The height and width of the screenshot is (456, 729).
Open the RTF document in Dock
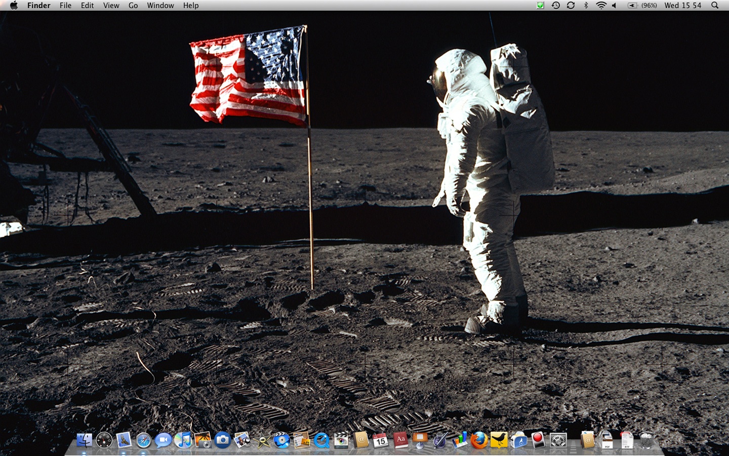click(627, 440)
